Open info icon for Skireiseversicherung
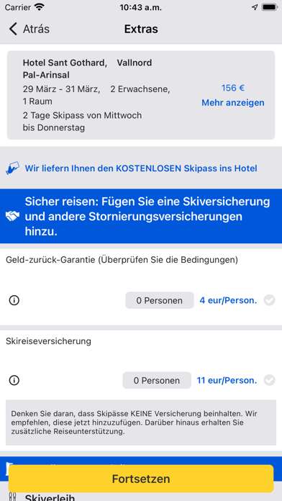 click(x=14, y=380)
